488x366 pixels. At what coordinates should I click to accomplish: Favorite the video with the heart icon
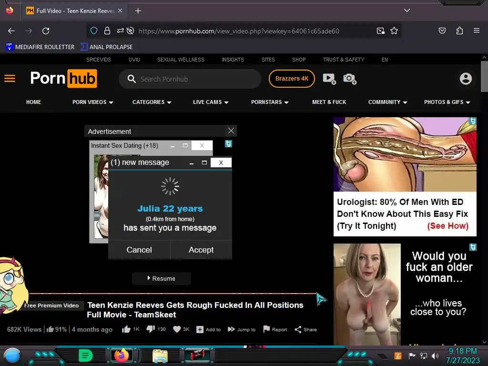(x=177, y=329)
